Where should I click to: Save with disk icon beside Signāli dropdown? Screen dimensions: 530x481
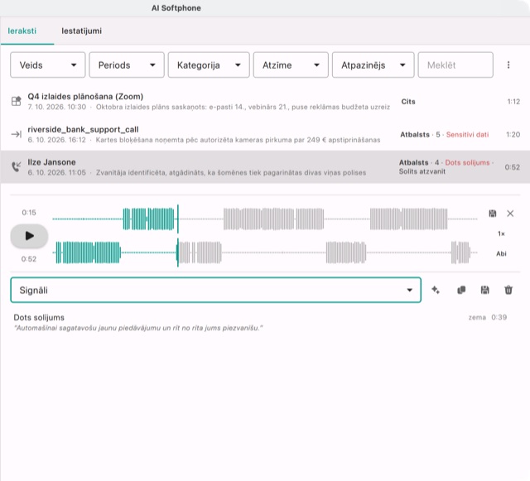[484, 290]
